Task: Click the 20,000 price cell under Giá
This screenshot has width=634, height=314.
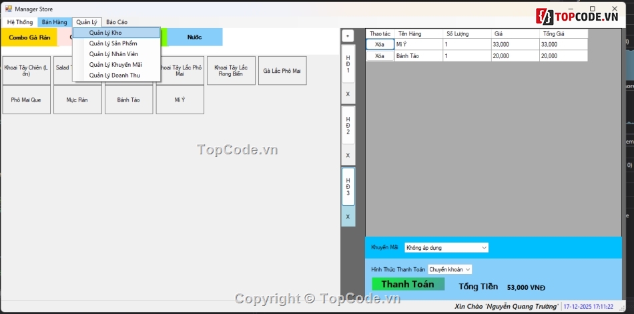Action: point(515,56)
